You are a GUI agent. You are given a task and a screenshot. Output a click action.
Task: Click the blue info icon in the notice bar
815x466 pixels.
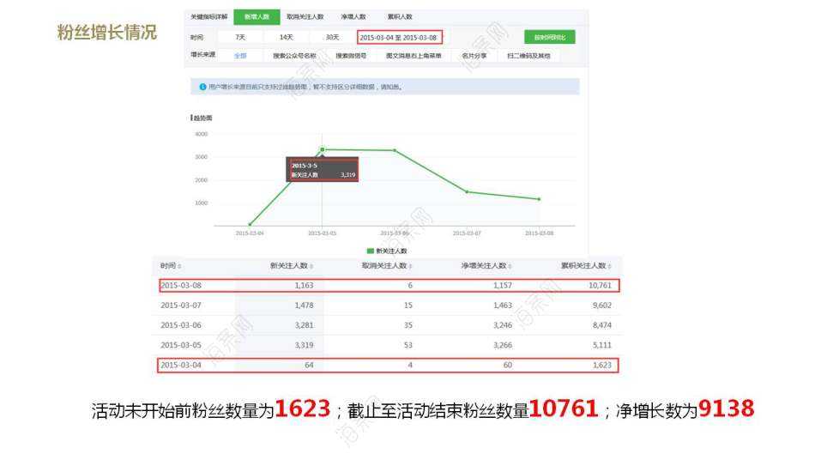tap(202, 87)
